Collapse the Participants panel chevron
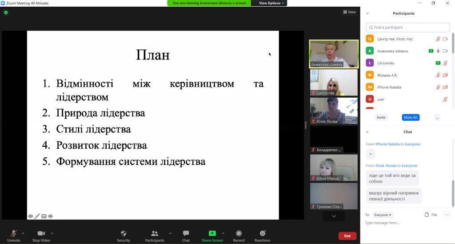 tap(367, 13)
